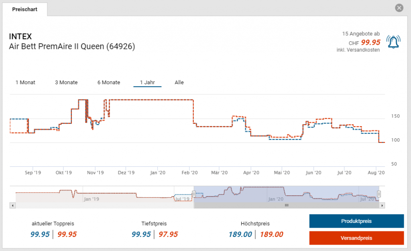Screen dimensions: 411x251
Task: Display Alle price history
Action: (179, 83)
